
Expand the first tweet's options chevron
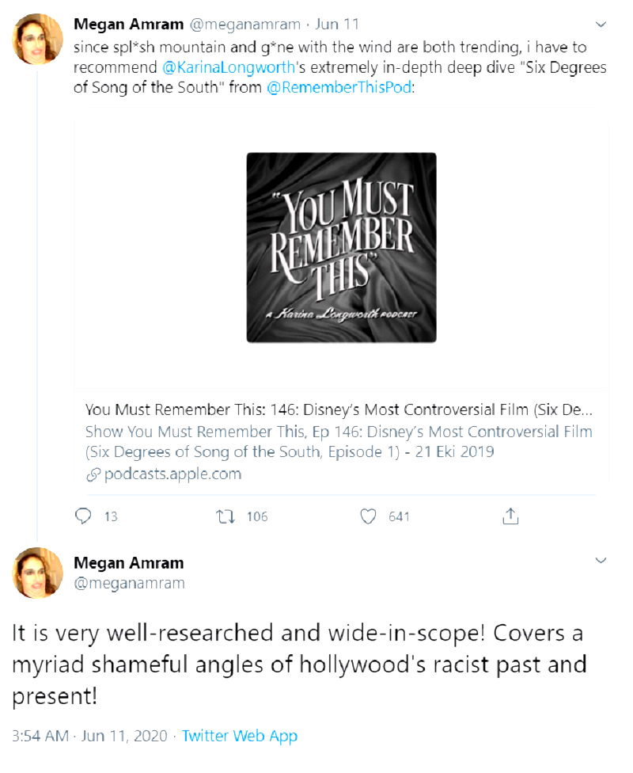[x=601, y=24]
